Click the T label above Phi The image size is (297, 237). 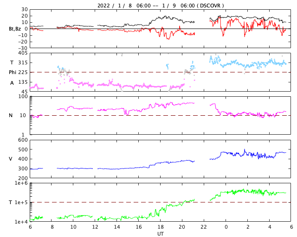12,62
